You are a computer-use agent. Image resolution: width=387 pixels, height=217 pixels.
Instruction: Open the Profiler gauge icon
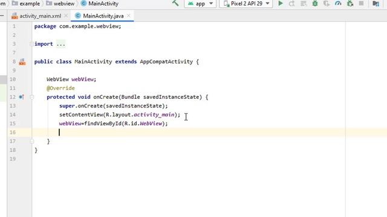click(338, 4)
